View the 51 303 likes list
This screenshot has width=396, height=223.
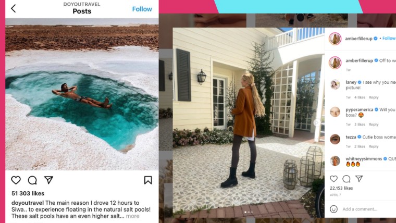click(28, 193)
